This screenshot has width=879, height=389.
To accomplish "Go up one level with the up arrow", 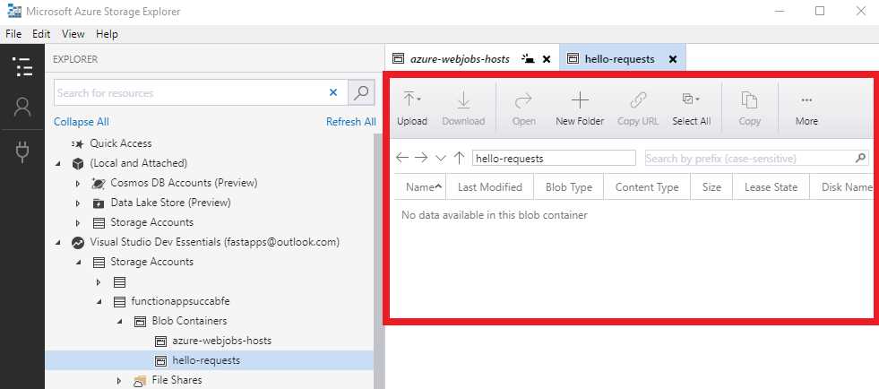I will [459, 158].
